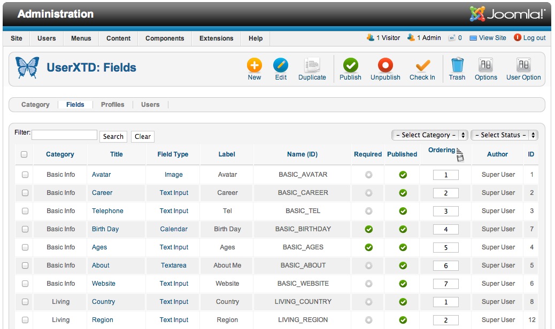This screenshot has width=555, height=329.
Task: Switch to the Users submenu tab
Action: point(150,105)
